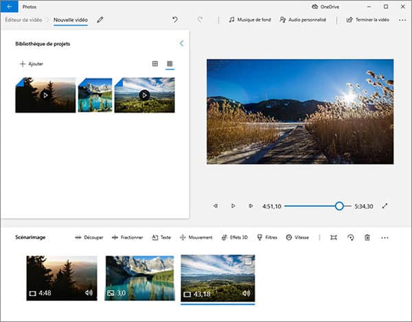The image size is (412, 322).
Task: Open preview in full screen
Action: 385,205
